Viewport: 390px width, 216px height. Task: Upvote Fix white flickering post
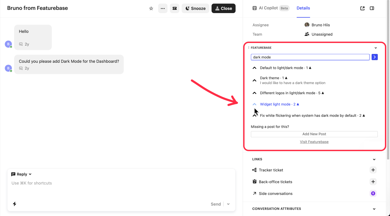(x=254, y=115)
